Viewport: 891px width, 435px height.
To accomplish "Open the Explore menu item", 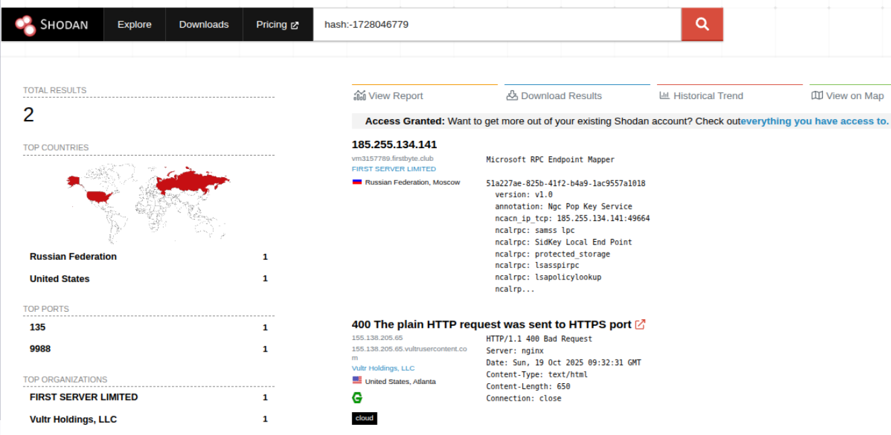I will 134,25.
